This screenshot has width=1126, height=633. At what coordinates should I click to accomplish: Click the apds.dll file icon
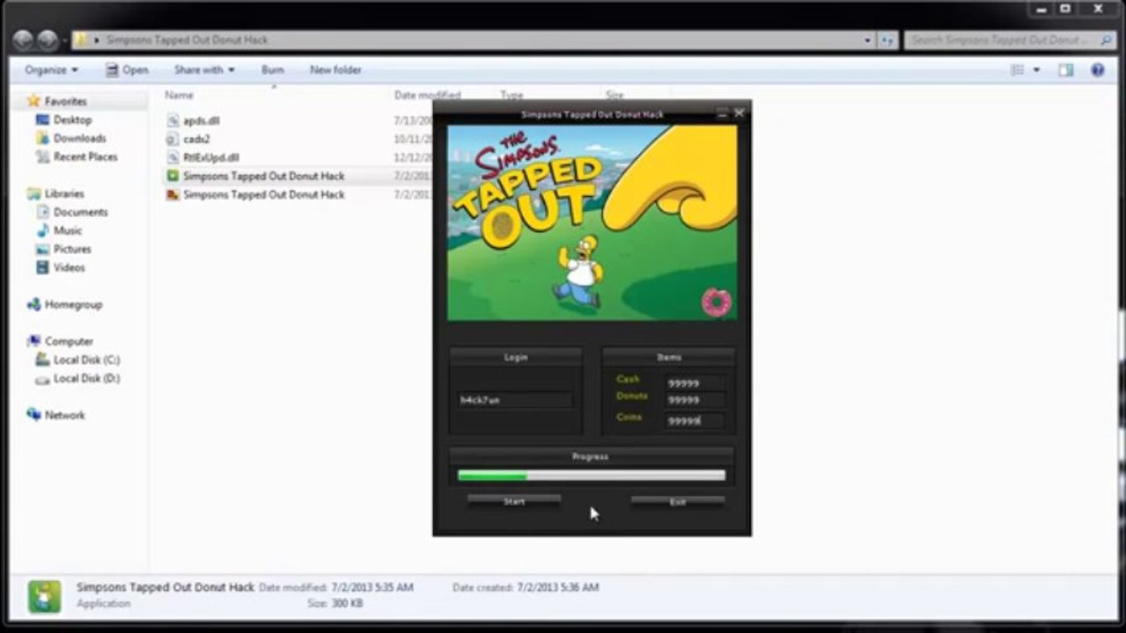(173, 120)
